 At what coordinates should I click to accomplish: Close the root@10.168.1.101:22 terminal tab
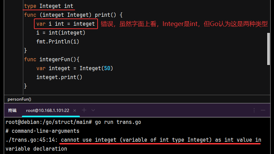pyautogui.click(x=75, y=111)
